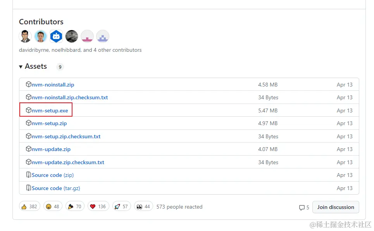
Task: Click the 4.58 MB size of nvm-noinstall.zip
Action: pos(268,85)
